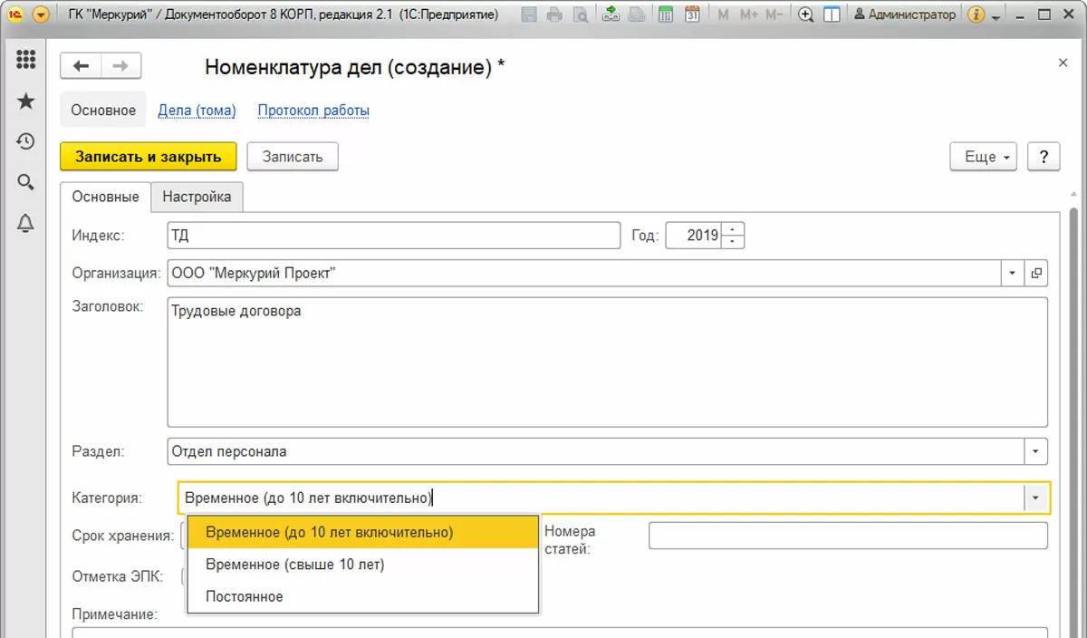The width and height of the screenshot is (1087, 638).
Task: Collapse the Категория dropdown arrow
Action: [x=1036, y=497]
